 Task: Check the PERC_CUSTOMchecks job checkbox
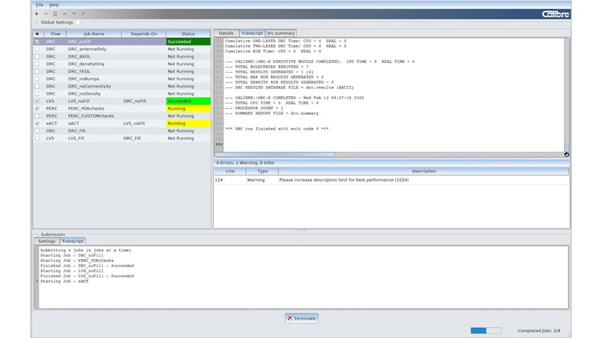tap(37, 116)
